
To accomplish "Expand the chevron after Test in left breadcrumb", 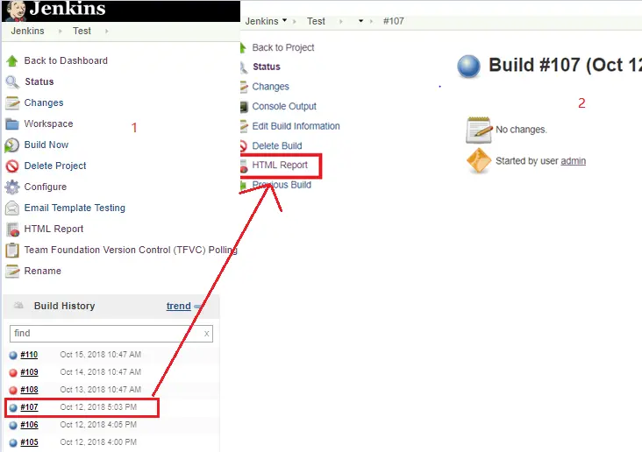I will [107, 31].
